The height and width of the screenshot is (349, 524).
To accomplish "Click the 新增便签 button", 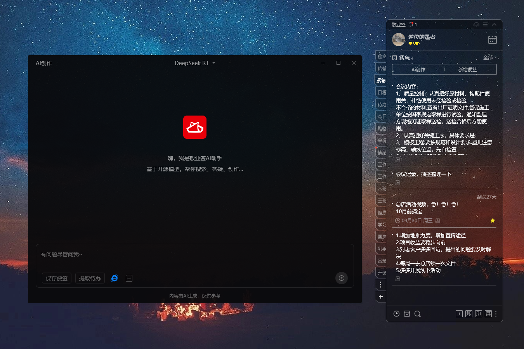I will pos(467,69).
